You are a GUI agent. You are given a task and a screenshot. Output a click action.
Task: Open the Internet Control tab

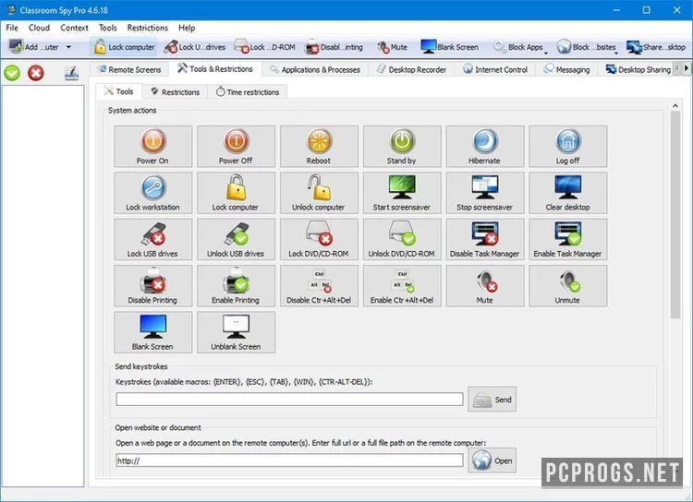495,69
